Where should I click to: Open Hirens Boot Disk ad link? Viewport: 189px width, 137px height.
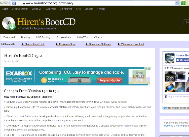[33, 44]
